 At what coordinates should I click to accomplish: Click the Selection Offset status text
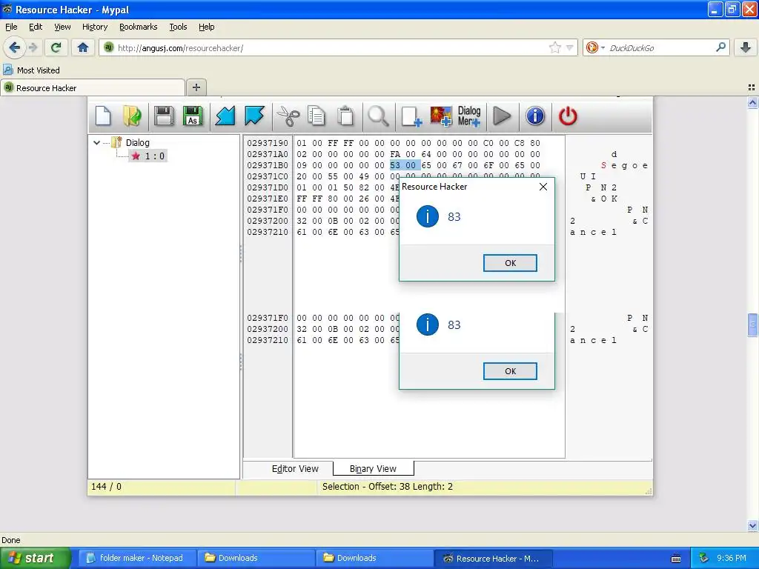click(387, 486)
